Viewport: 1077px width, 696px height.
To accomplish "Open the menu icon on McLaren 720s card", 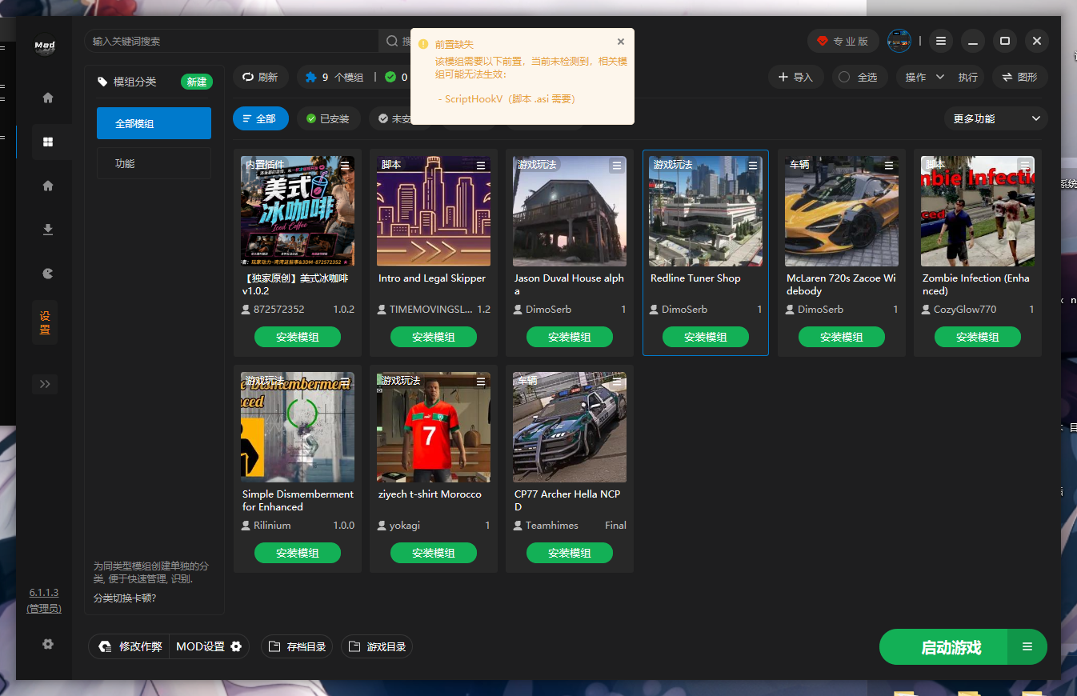I will pyautogui.click(x=889, y=166).
